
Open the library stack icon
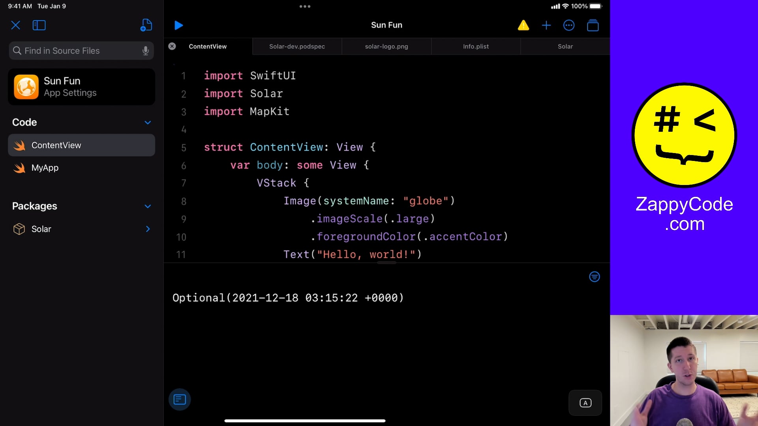593,25
